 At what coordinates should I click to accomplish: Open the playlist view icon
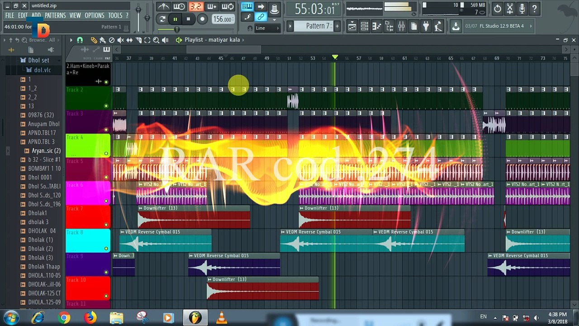pos(352,26)
